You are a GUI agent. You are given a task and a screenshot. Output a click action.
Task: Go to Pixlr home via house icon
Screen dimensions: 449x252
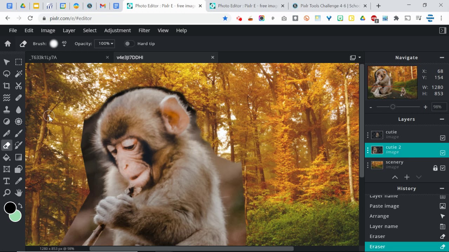click(x=8, y=43)
